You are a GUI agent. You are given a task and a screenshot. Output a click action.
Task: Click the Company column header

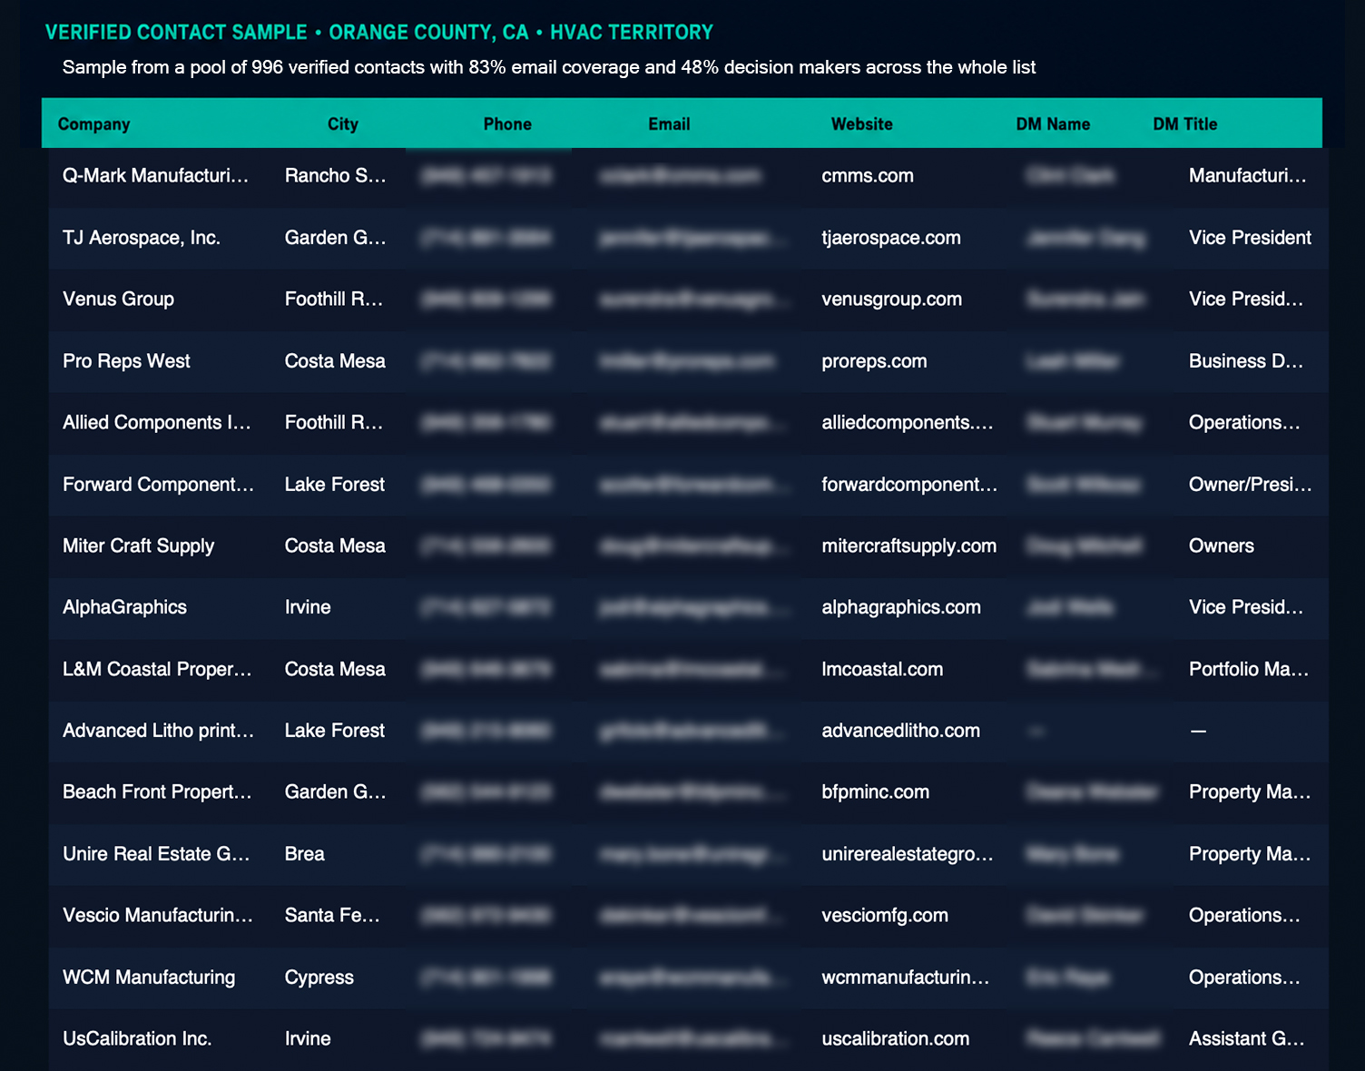coord(93,124)
